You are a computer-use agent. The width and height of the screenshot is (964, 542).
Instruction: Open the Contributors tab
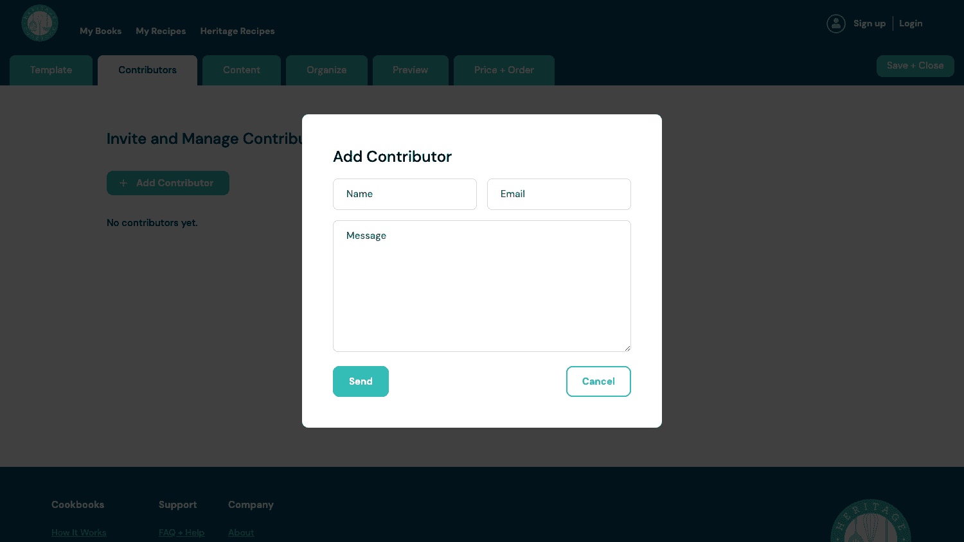[x=147, y=70]
